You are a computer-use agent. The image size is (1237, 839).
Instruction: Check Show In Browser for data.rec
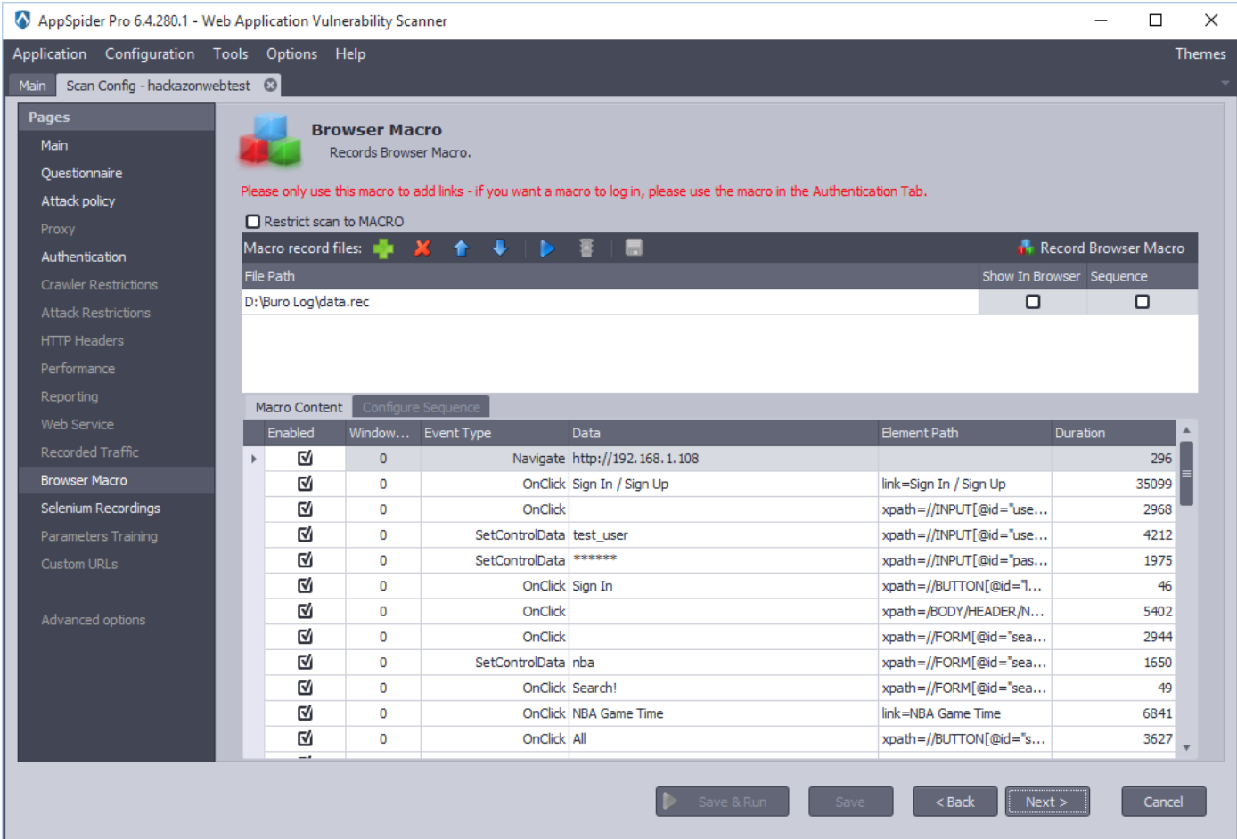1033,302
